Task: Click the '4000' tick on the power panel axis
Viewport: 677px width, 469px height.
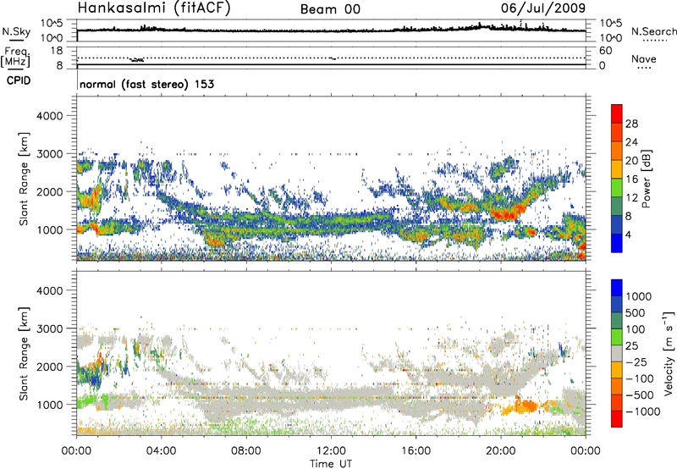Action: tap(49, 116)
